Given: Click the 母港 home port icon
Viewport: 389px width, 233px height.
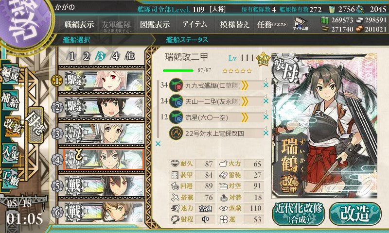Looking at the screenshot, I should pyautogui.click(x=35, y=124).
